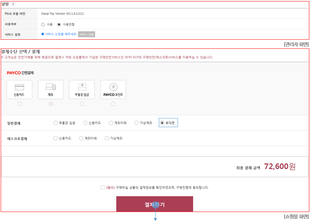Check the 필수 purchase agreement checkbox
This screenshot has width=310, height=221.
click(103, 187)
